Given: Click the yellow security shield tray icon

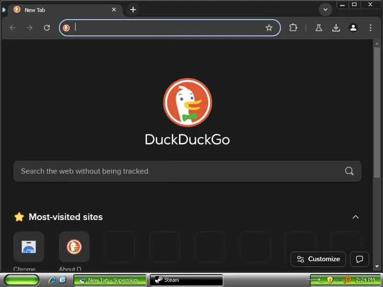Looking at the screenshot, I should pos(330,280).
